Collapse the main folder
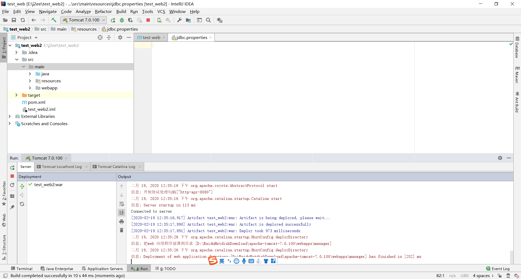This screenshot has height=279, width=521. click(23, 67)
